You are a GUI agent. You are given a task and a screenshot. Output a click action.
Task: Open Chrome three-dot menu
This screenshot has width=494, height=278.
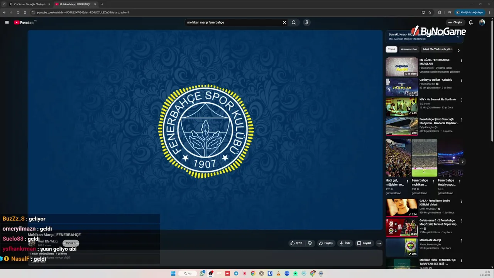pyautogui.click(x=489, y=12)
